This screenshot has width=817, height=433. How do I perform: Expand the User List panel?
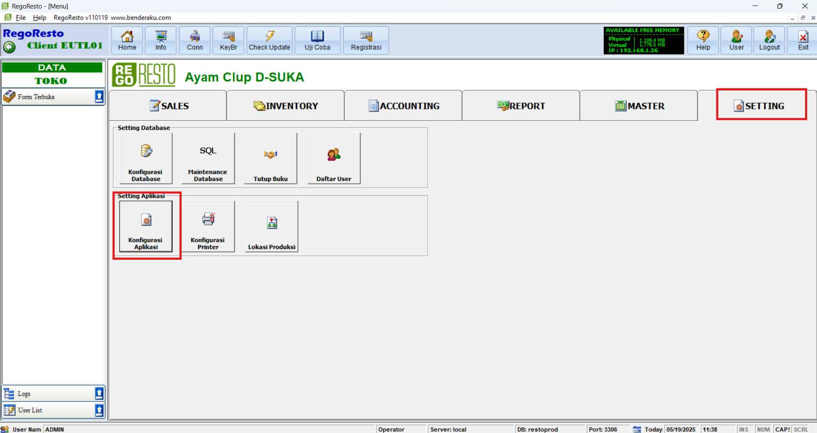tap(99, 410)
